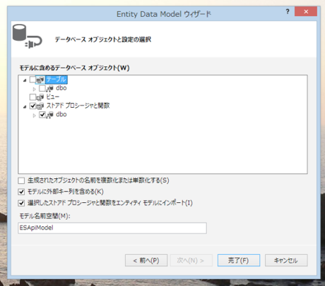
Task: Click the help question mark icon
Action: coord(288,11)
